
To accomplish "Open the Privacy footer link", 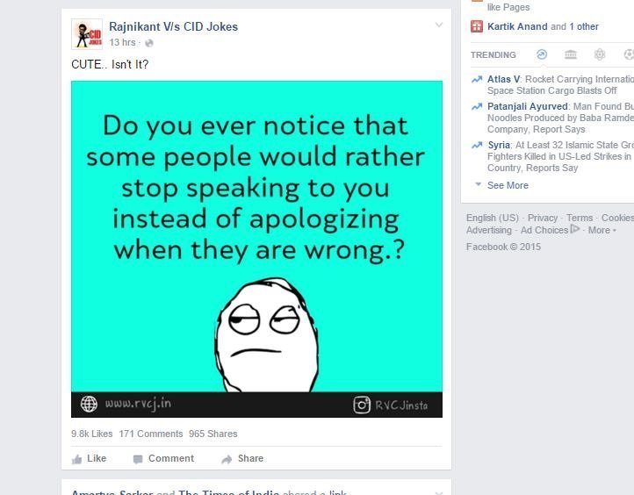I will [x=542, y=218].
